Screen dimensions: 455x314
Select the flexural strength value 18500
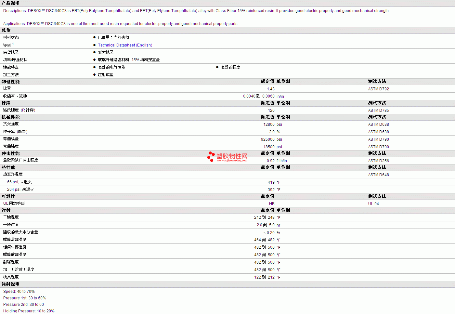(269, 147)
